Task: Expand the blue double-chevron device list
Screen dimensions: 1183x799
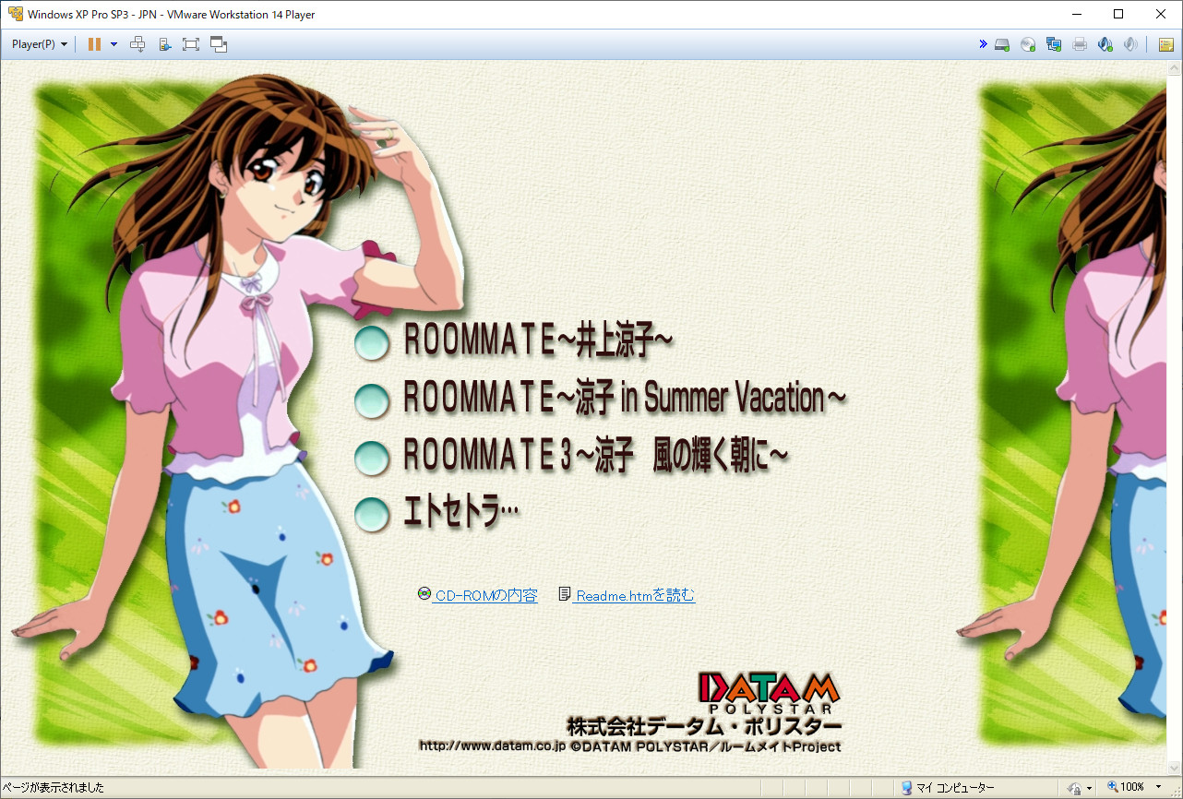Action: 984,44
